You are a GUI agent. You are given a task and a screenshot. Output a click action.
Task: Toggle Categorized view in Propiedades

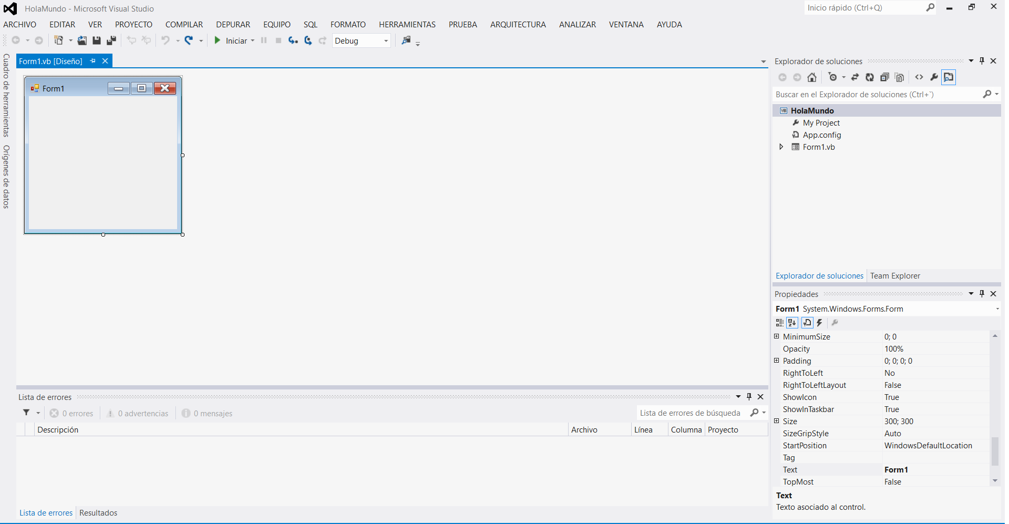(x=779, y=323)
